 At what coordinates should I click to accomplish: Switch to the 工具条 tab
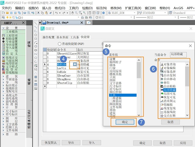[74, 37]
